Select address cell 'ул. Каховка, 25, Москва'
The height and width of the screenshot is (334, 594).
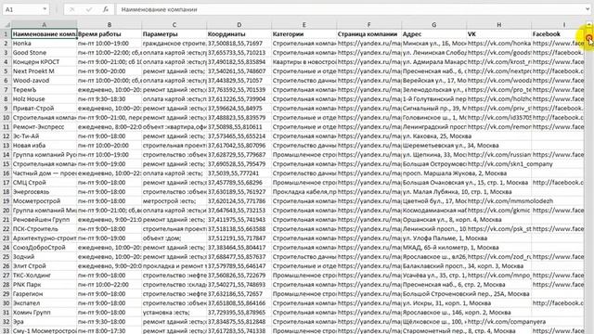434,136
